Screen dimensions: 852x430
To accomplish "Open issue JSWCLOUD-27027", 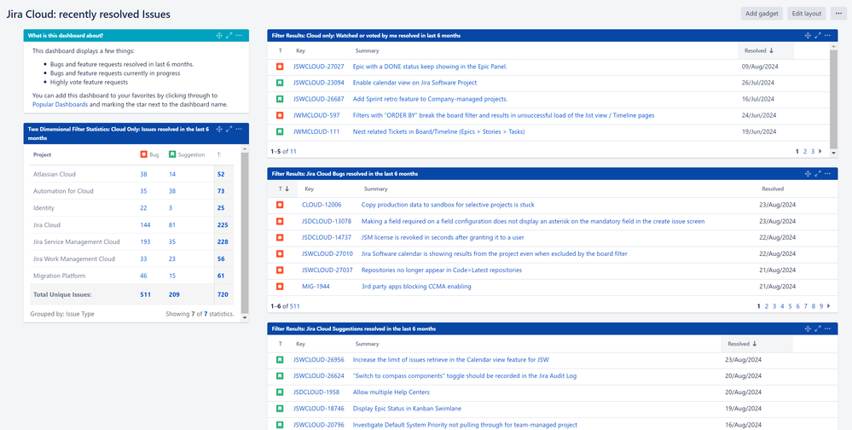I will click(x=318, y=67).
